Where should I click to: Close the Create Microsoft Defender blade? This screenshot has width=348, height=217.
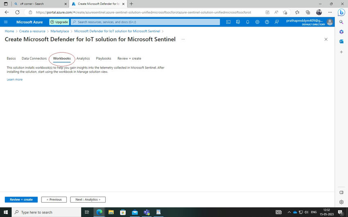326,39
